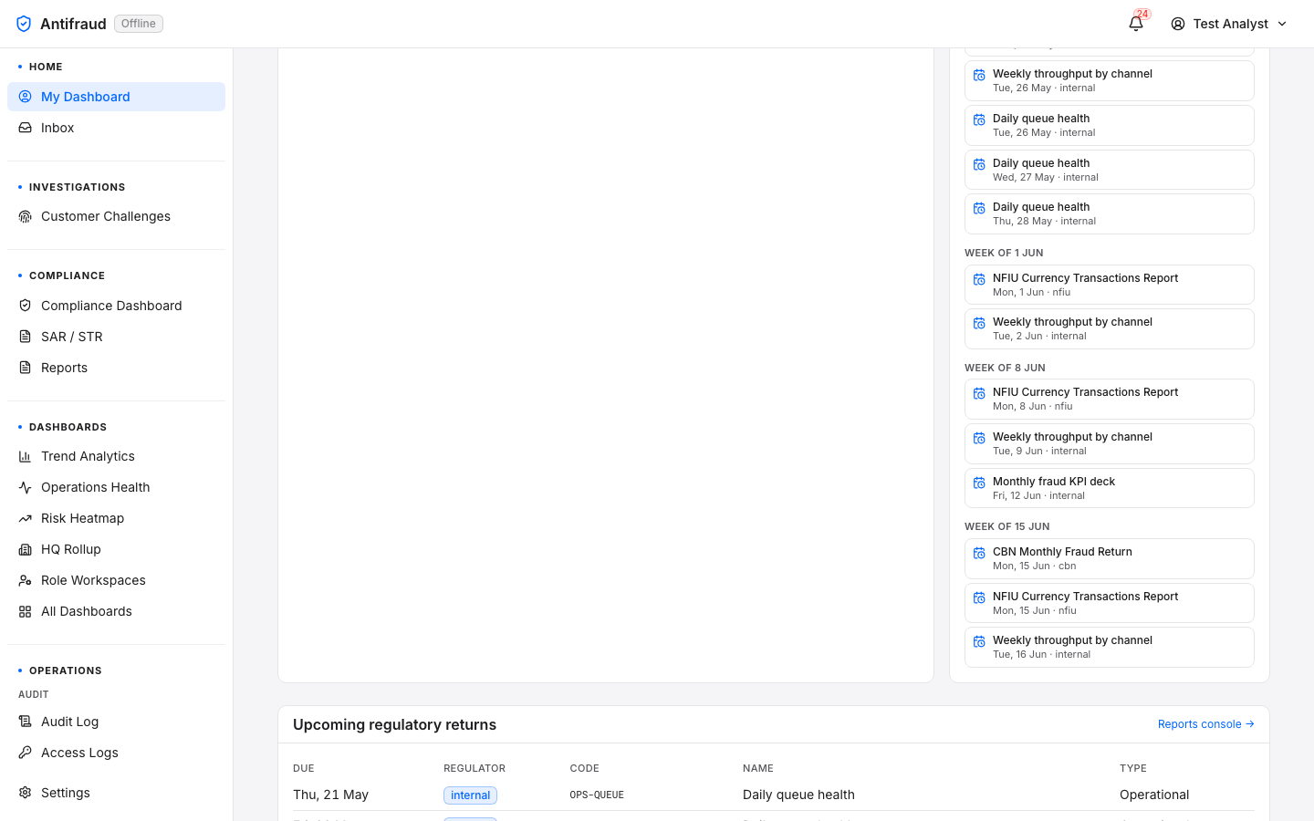This screenshot has width=1314, height=821.
Task: Open Settings from sidebar
Action: click(x=116, y=793)
